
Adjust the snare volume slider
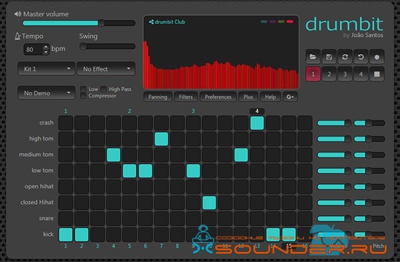[334, 219]
